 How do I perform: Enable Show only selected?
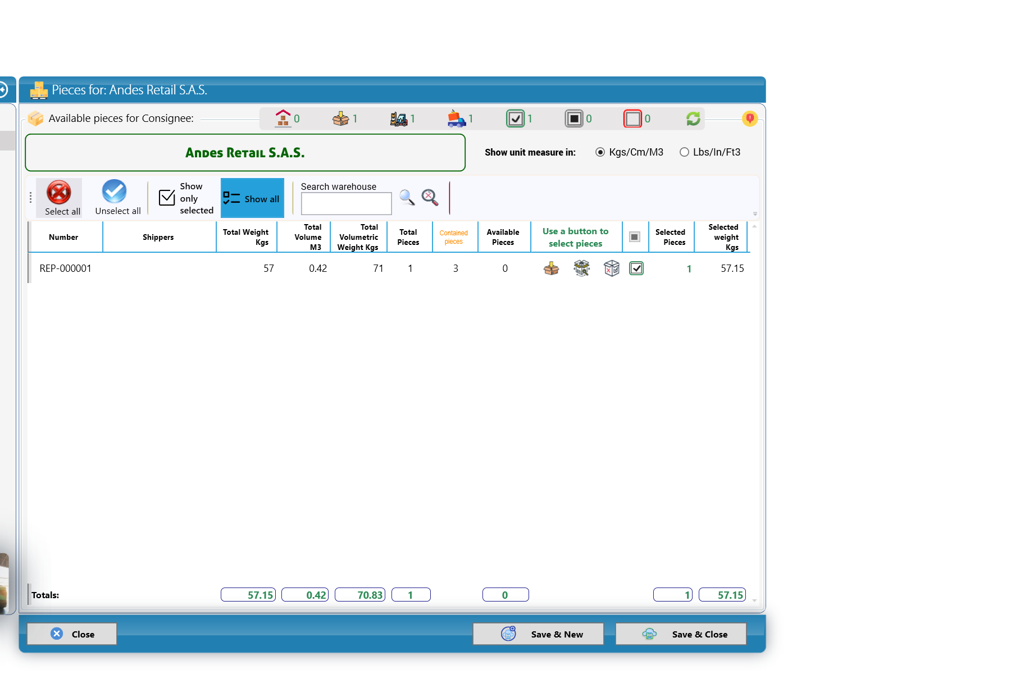pos(186,198)
